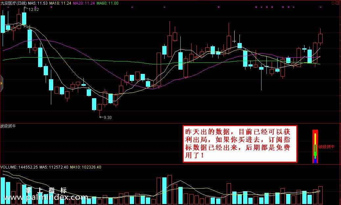The image size is (341, 205).
Task: Click the volume MA10: 102326.40 label
Action: 85,167
